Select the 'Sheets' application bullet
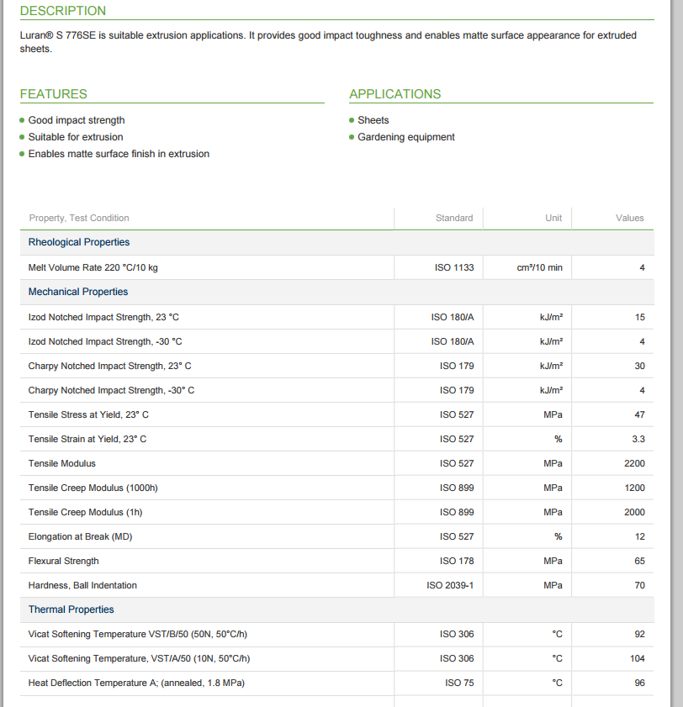 tap(373, 120)
